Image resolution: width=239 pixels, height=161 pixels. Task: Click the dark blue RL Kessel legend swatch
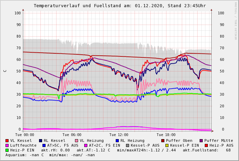[40, 140]
